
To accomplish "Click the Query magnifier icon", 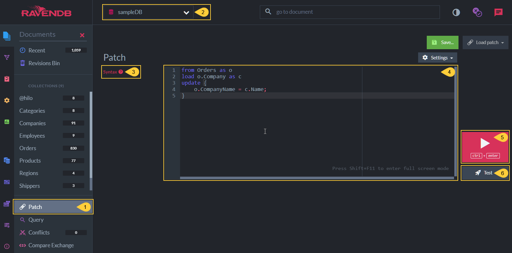I will 22,220.
